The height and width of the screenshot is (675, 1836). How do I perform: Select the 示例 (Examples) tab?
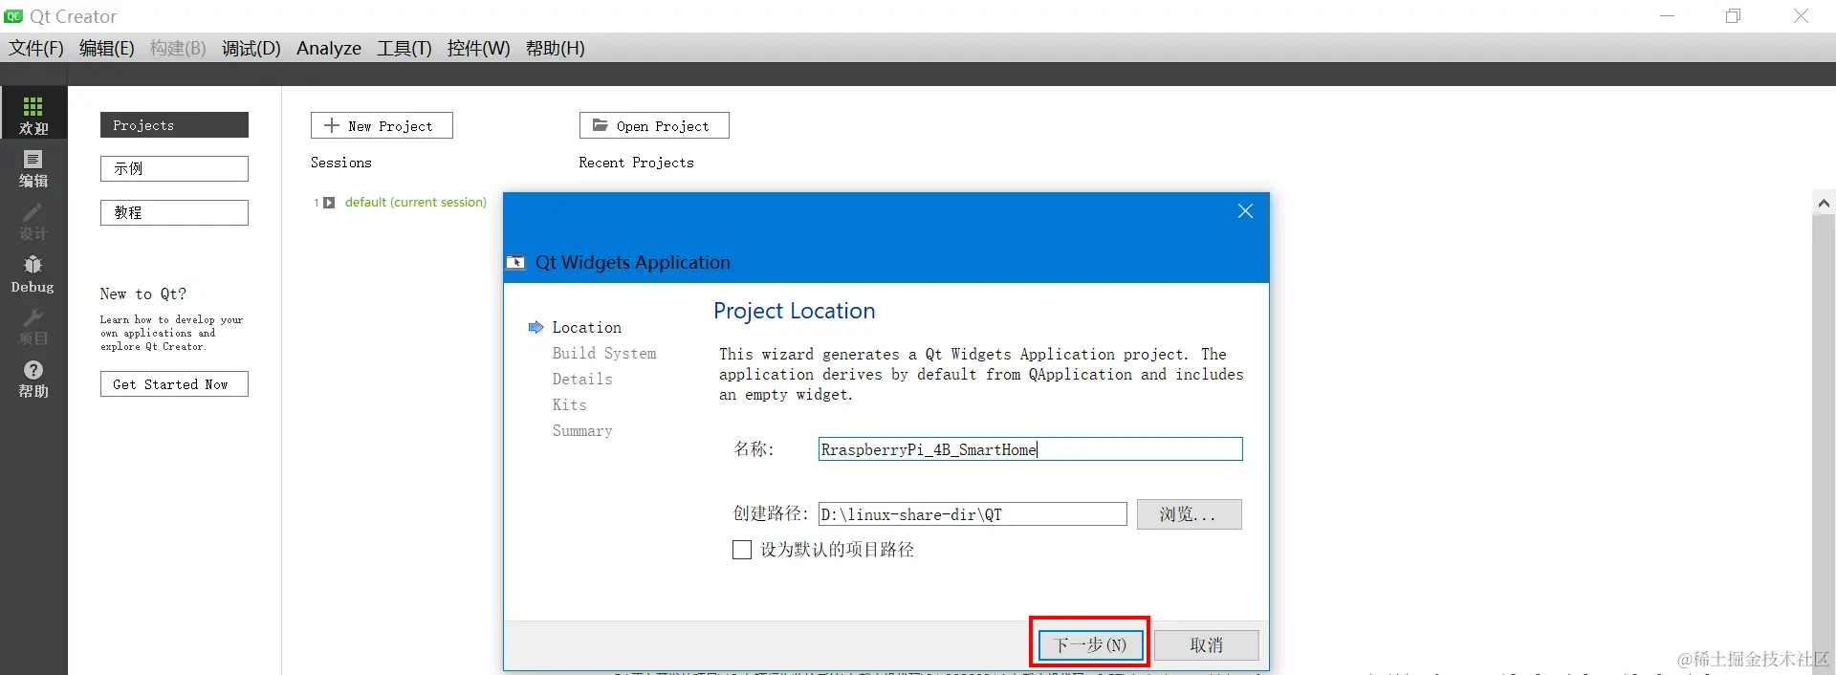tap(174, 168)
